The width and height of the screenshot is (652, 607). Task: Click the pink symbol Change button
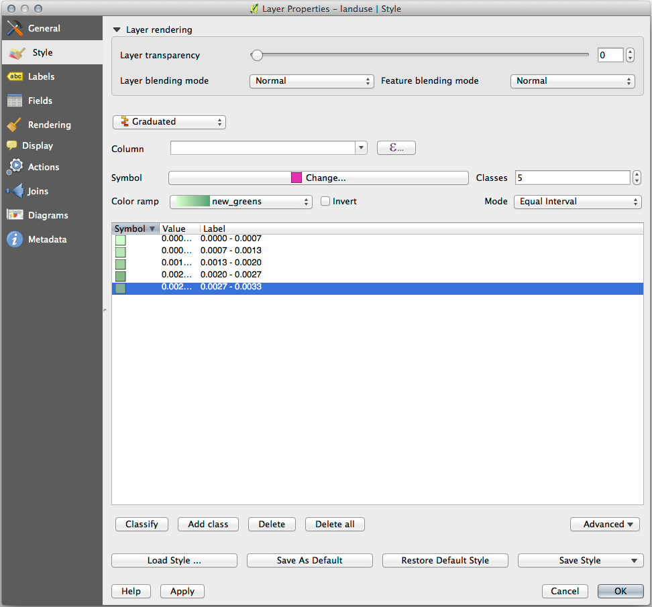pos(318,178)
